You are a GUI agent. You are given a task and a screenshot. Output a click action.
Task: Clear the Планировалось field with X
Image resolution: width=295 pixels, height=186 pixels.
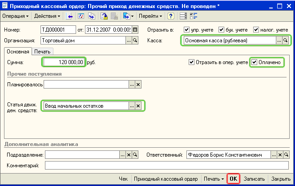[x=138, y=85]
